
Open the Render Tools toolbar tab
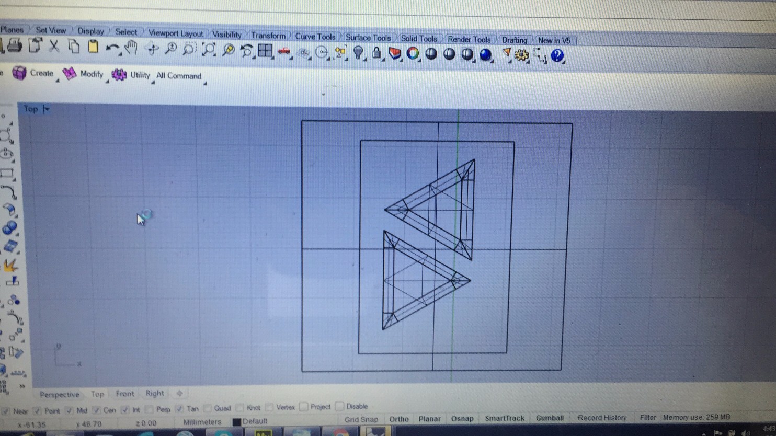(x=469, y=39)
